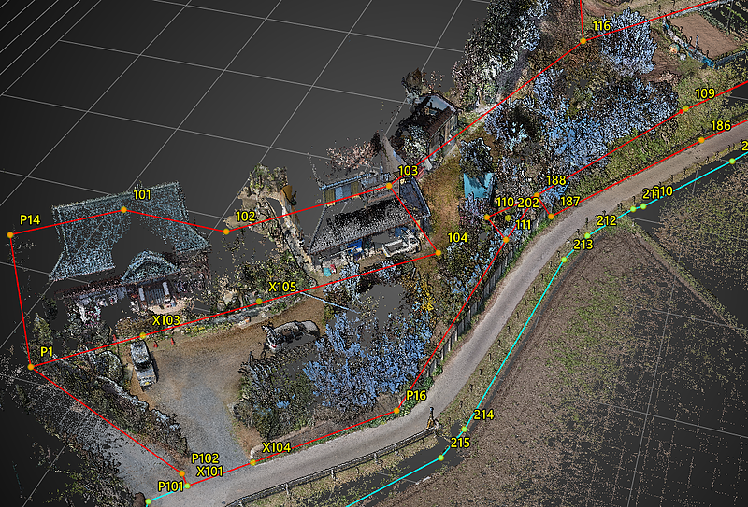This screenshot has width=748, height=507.
Task: Click boundary point 104
Action: click(438, 253)
